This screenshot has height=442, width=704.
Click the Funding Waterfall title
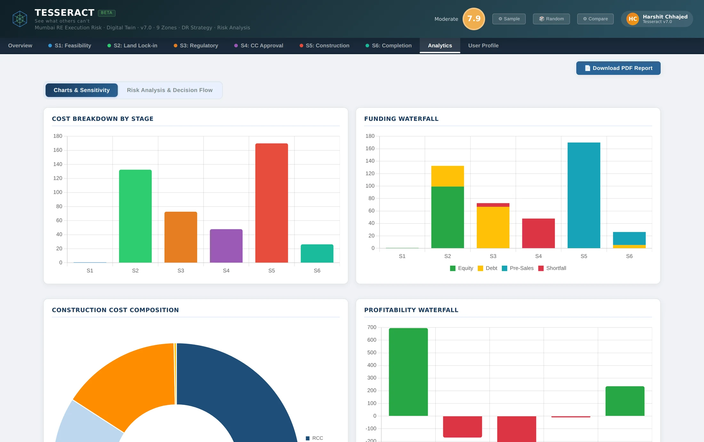point(401,119)
